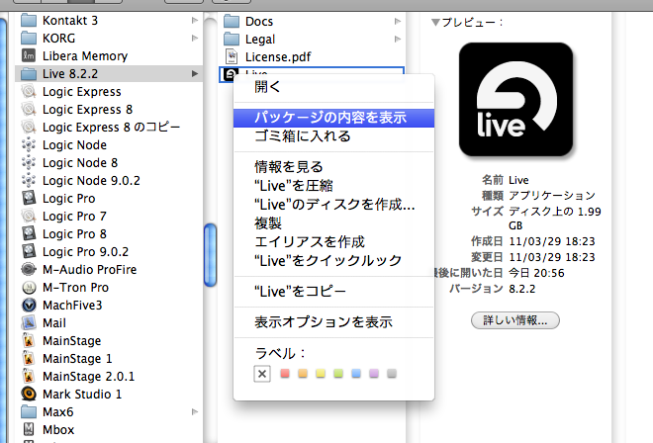Click the Mark Studio 1 icon
Viewport: 653px width, 443px height.
tap(29, 394)
